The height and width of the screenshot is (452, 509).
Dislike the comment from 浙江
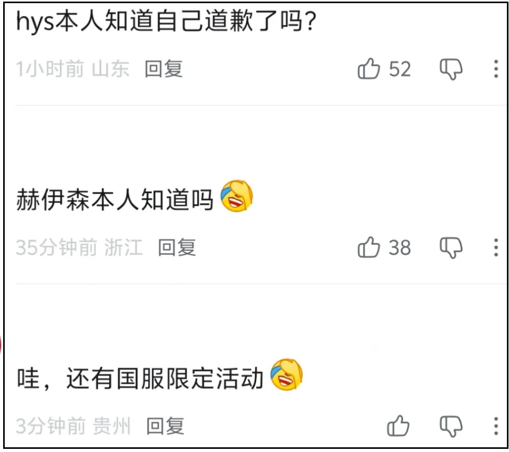click(x=451, y=247)
